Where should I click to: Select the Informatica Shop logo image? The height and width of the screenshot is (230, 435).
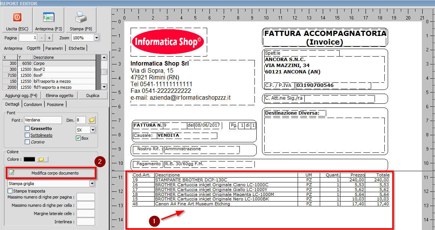tap(169, 42)
